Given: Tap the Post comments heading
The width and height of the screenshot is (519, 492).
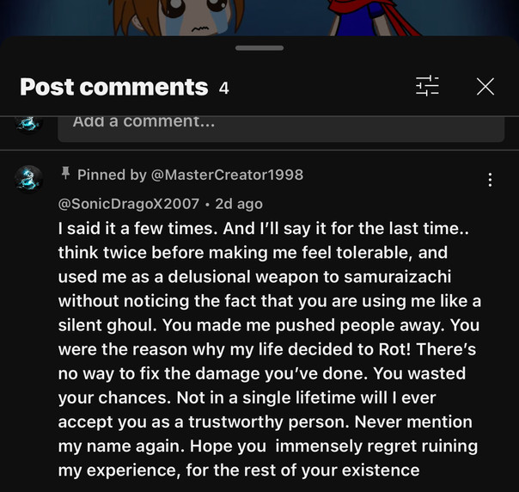Looking at the screenshot, I should tap(113, 87).
